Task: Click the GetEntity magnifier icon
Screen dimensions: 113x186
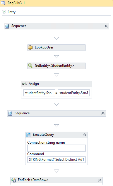Action: 30,66
